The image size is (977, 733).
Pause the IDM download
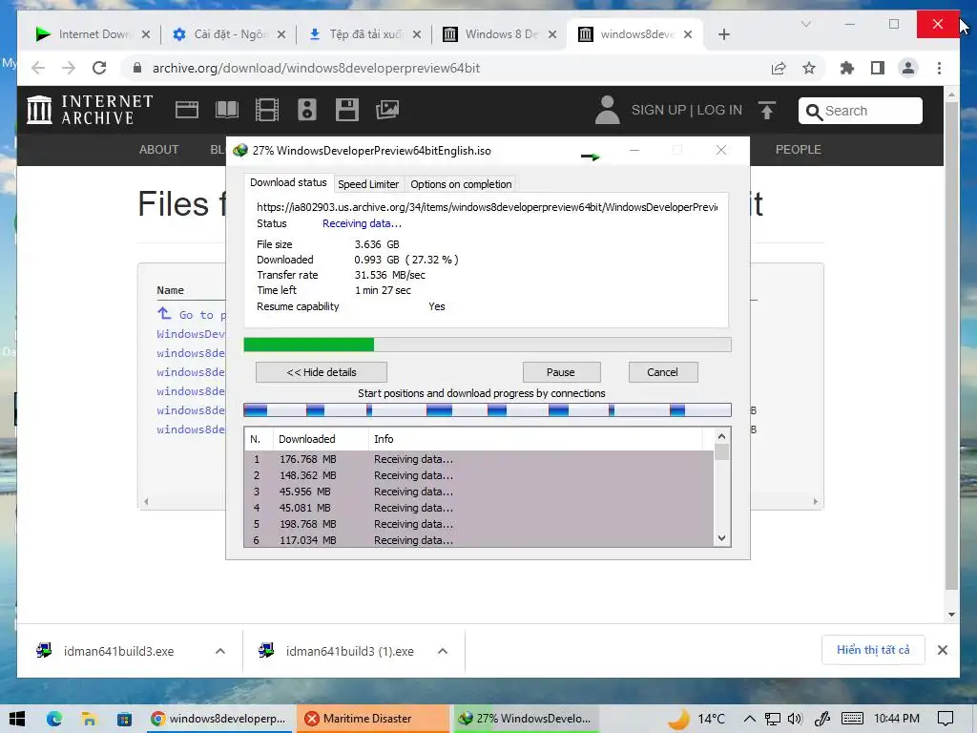click(561, 372)
